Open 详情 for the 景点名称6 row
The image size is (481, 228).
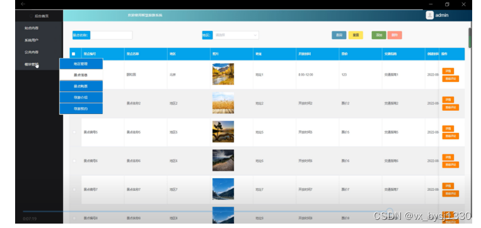coord(448,157)
